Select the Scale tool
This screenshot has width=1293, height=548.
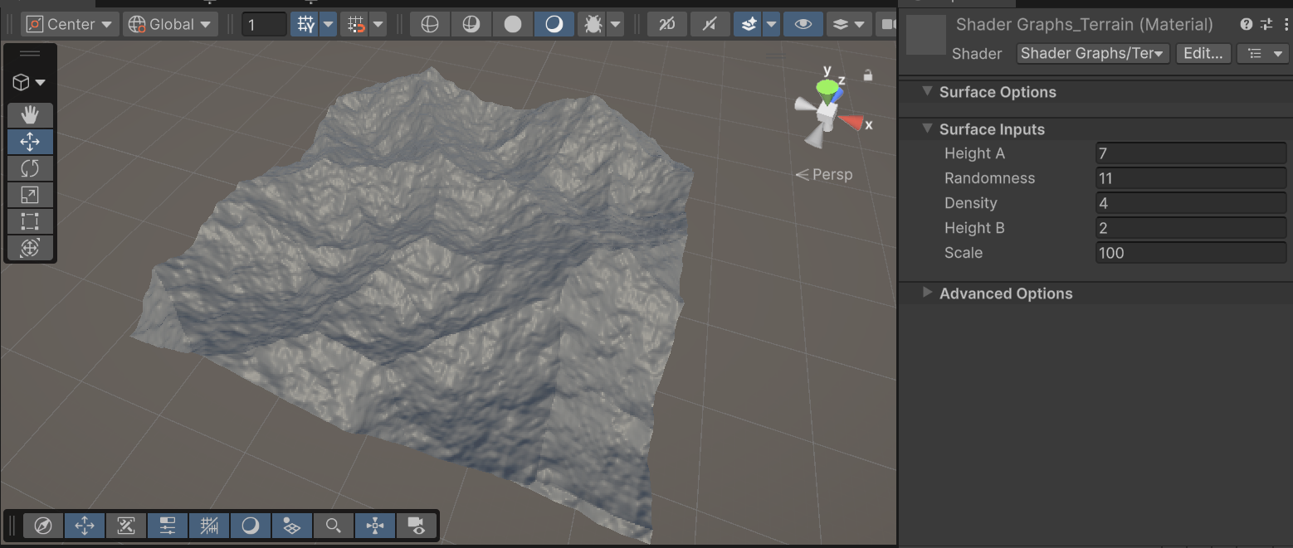pyautogui.click(x=30, y=195)
